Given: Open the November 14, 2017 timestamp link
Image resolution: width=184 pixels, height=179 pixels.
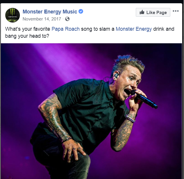Looking at the screenshot, I should (42, 19).
